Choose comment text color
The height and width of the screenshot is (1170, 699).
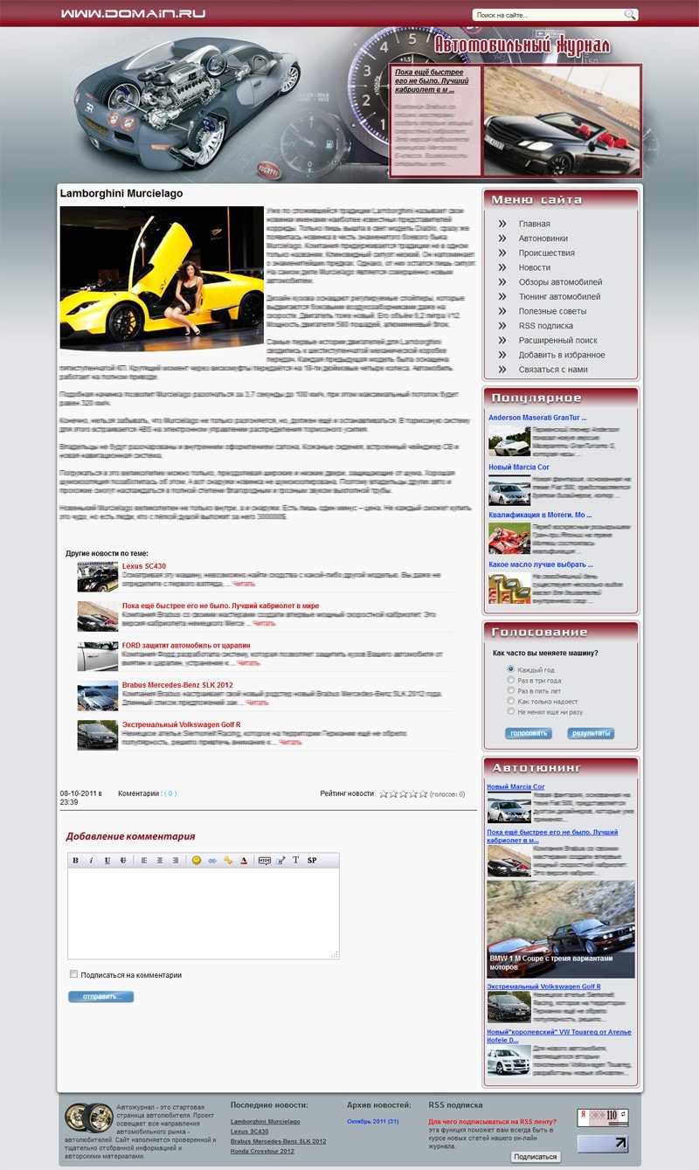pos(244,861)
